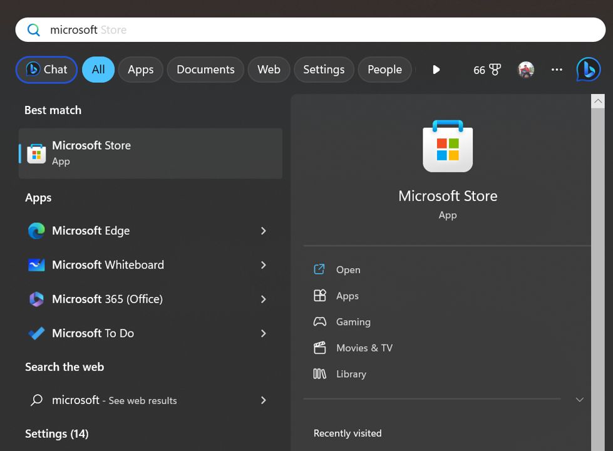
Task: Expand Microsoft Edge options chevron
Action: coord(264,231)
